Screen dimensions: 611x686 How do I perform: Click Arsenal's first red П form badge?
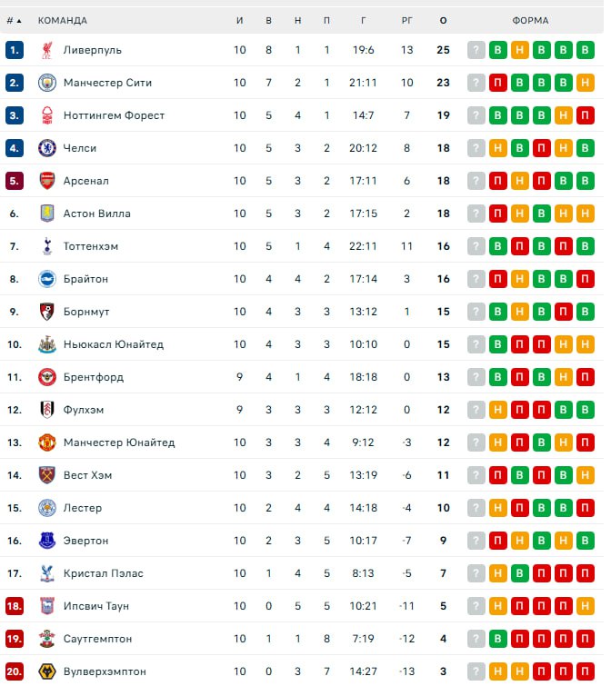[x=497, y=181]
